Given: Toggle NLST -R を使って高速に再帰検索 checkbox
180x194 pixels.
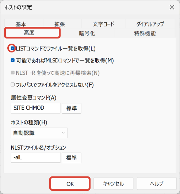Looking at the screenshot, I should tap(12, 73).
